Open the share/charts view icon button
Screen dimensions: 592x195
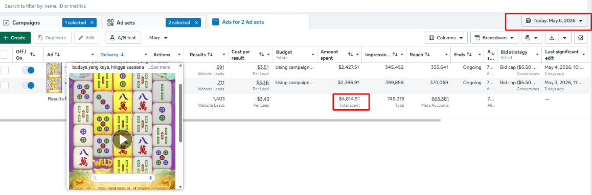[x=581, y=38]
